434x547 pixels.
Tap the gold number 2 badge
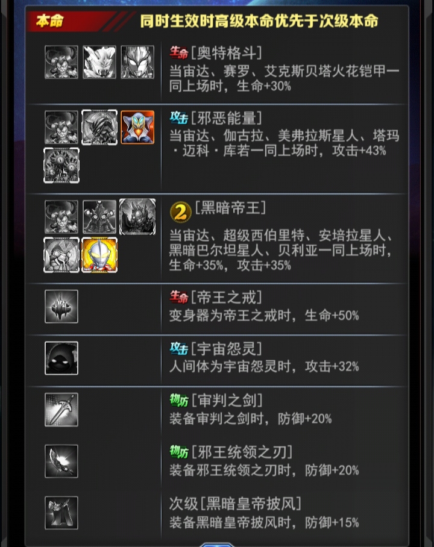pyautogui.click(x=180, y=212)
